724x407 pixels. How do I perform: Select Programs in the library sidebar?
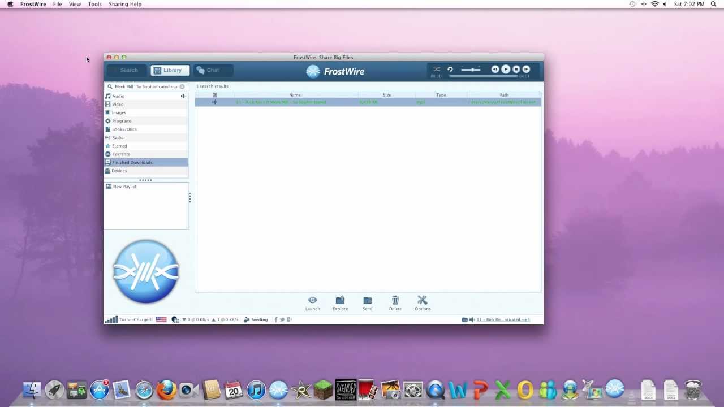(x=146, y=121)
